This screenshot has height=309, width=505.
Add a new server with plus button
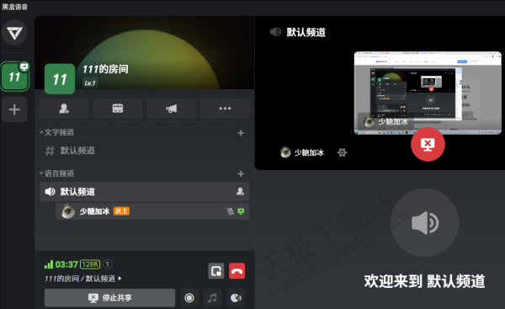(x=14, y=109)
